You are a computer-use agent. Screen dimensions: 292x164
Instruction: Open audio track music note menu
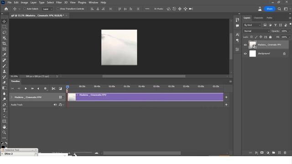61,105
